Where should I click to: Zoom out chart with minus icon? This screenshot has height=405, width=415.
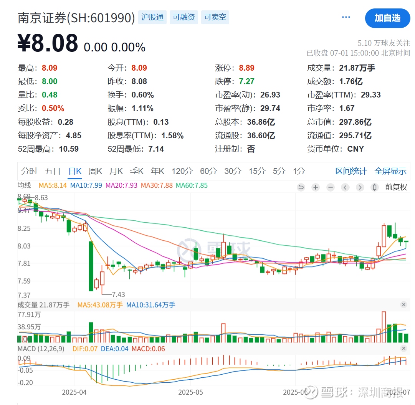(330, 187)
